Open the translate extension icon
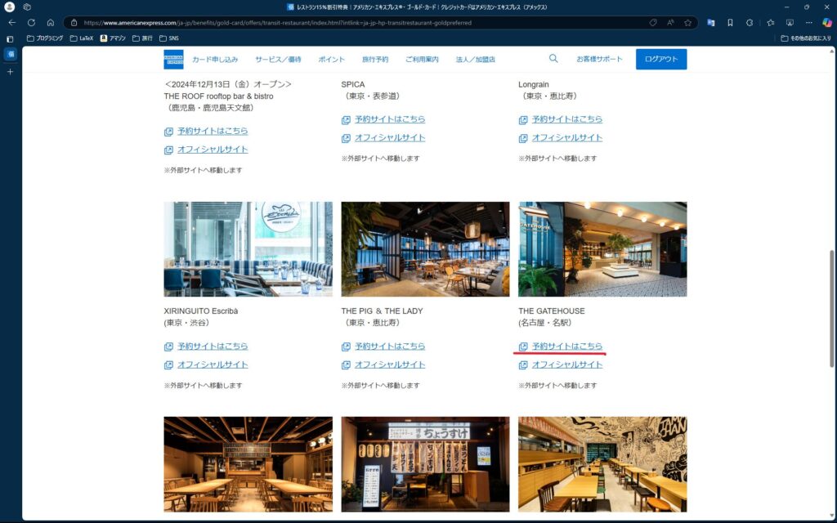This screenshot has height=523, width=837. click(711, 22)
